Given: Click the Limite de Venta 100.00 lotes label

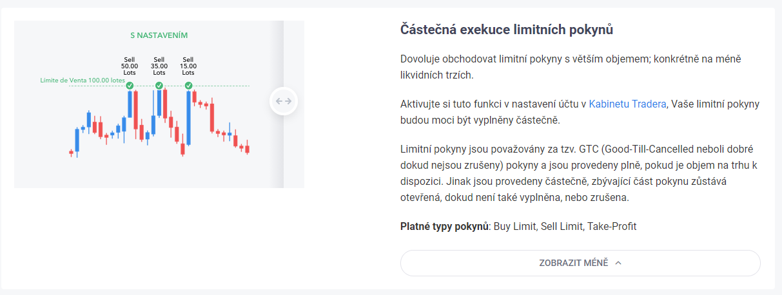Looking at the screenshot, I should tap(83, 81).
